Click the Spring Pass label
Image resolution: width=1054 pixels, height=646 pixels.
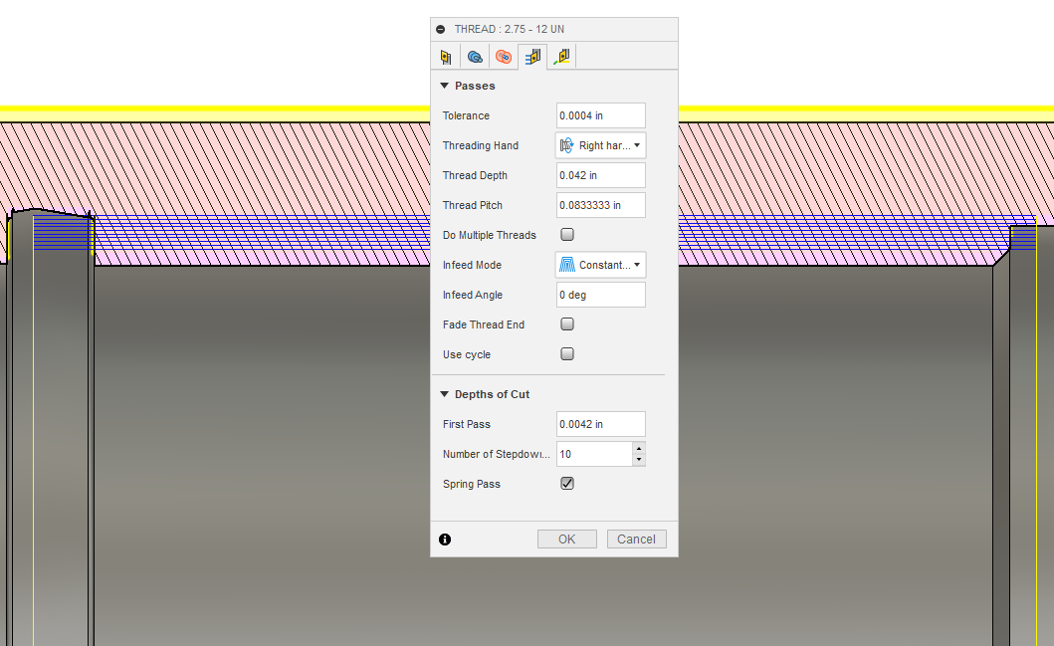(x=471, y=484)
